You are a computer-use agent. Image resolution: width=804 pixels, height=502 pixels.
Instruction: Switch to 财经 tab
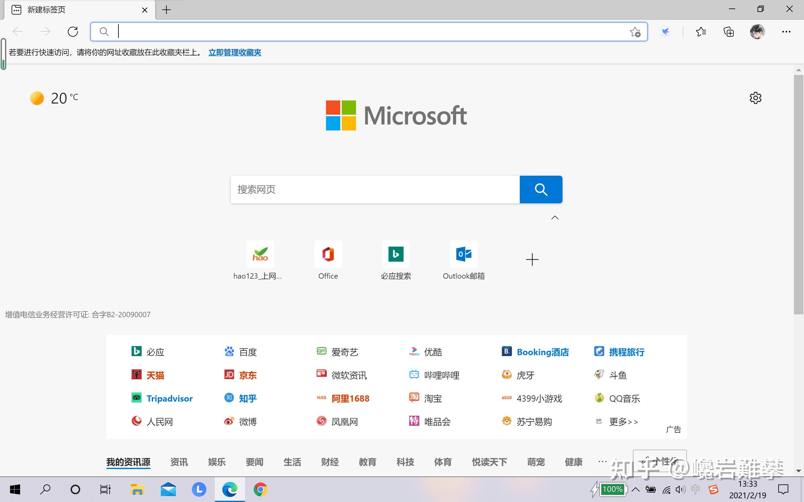[x=330, y=462]
